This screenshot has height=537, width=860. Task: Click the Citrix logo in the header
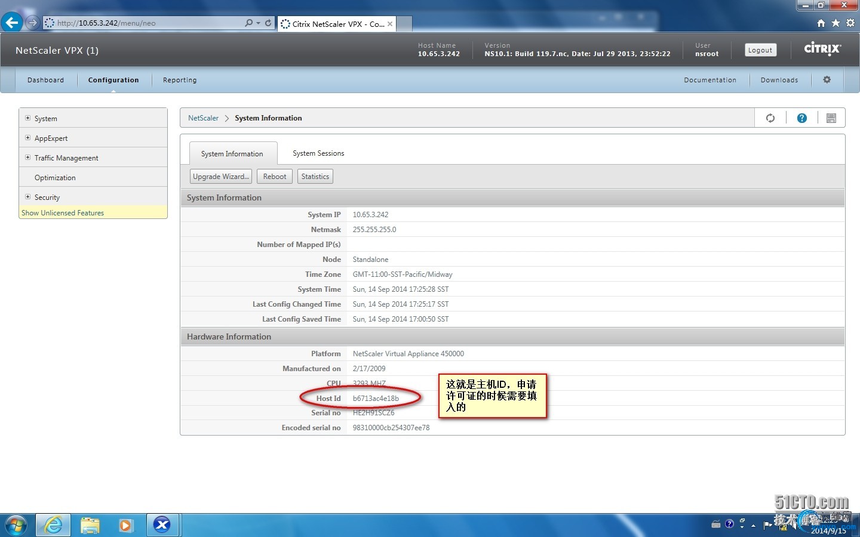(x=822, y=49)
